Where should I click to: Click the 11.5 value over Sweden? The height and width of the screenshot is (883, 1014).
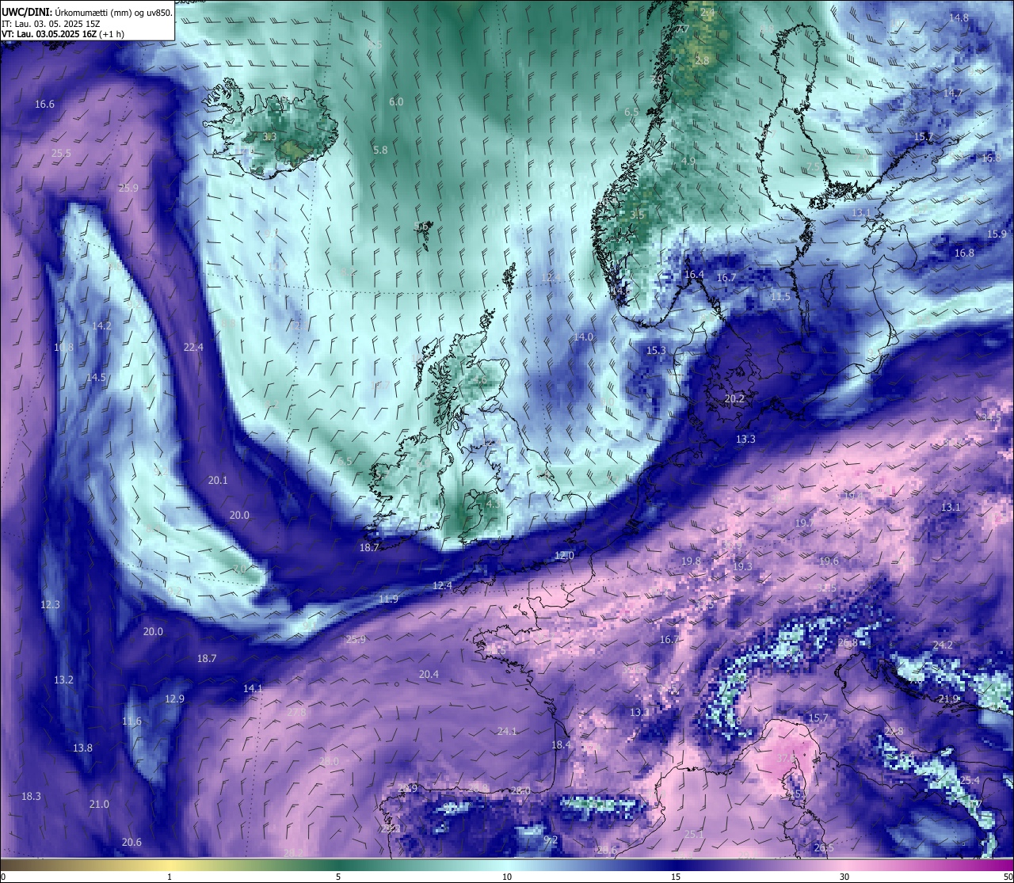pyautogui.click(x=780, y=297)
